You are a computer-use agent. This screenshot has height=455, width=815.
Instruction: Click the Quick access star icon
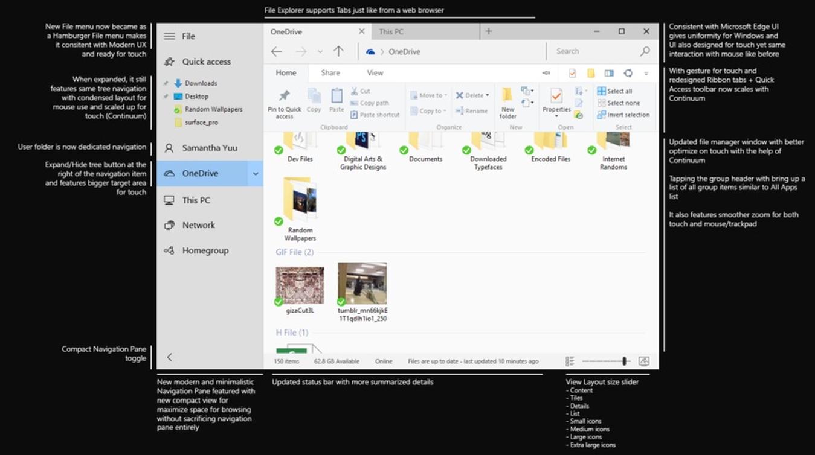click(170, 62)
